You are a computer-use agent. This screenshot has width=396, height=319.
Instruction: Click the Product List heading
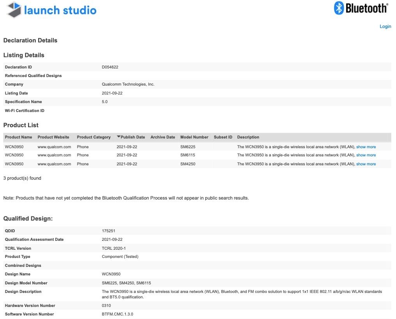[x=21, y=125]
